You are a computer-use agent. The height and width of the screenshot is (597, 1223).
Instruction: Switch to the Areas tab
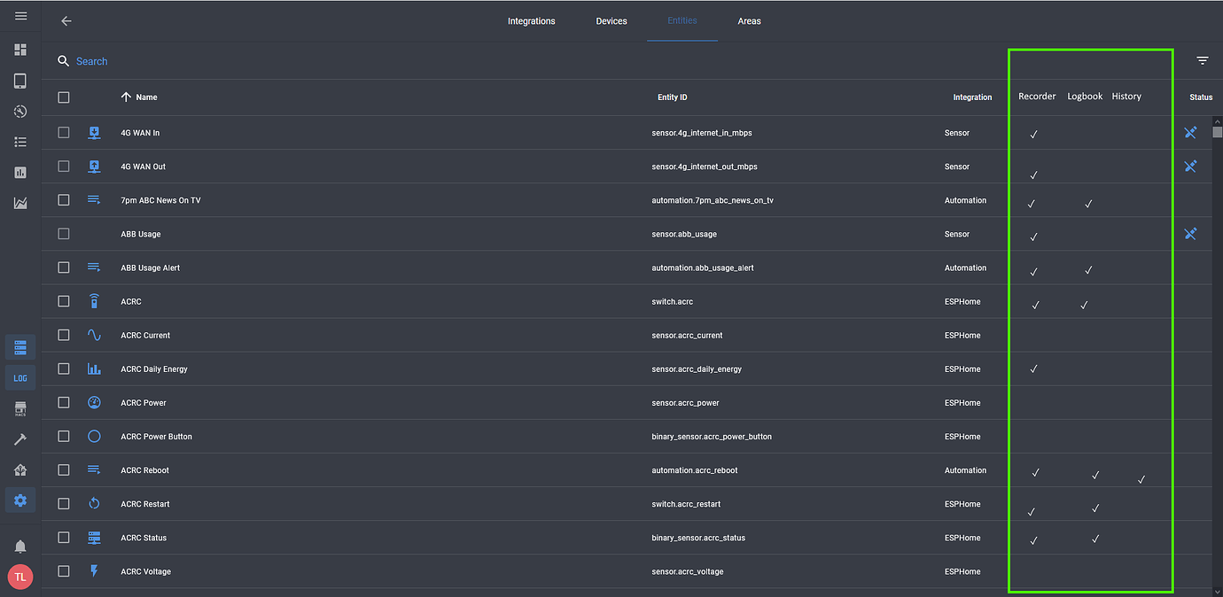(x=749, y=20)
